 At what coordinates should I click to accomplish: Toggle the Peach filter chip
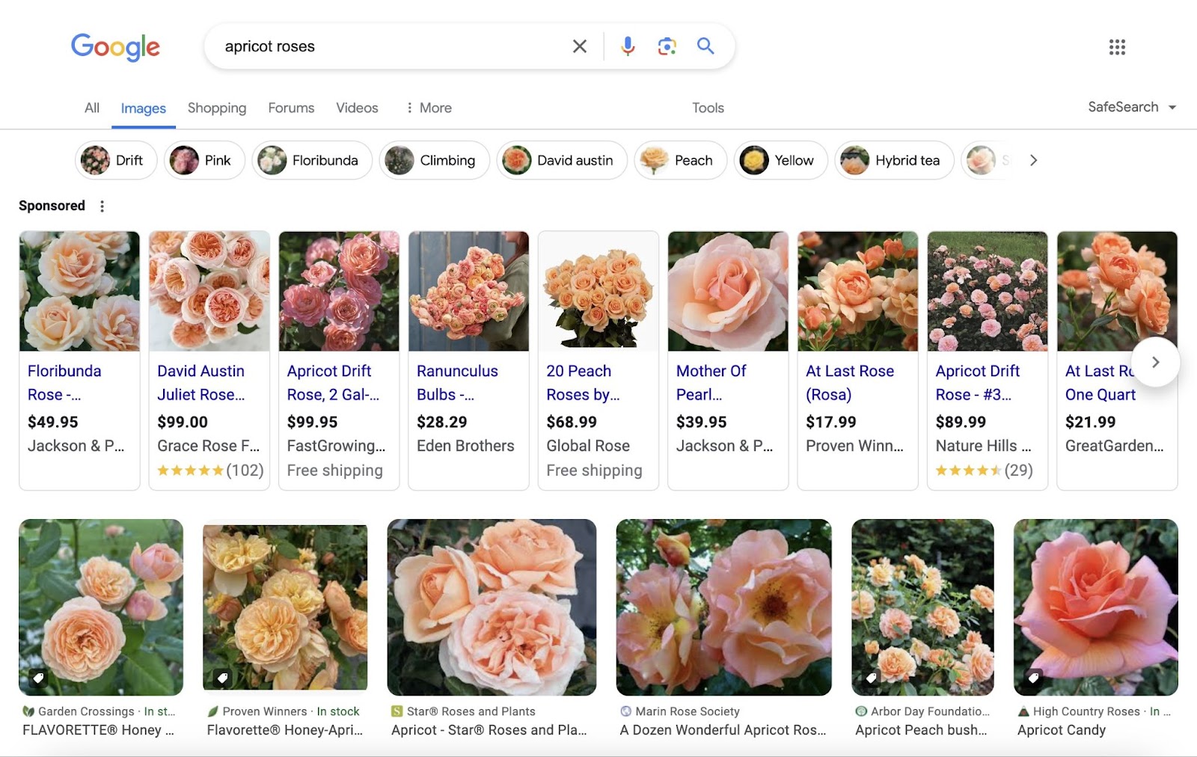[x=680, y=160]
